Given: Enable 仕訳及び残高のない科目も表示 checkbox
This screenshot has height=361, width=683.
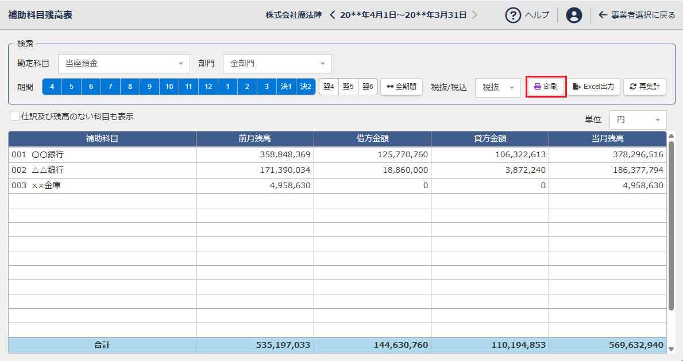Looking at the screenshot, I should click(14, 116).
